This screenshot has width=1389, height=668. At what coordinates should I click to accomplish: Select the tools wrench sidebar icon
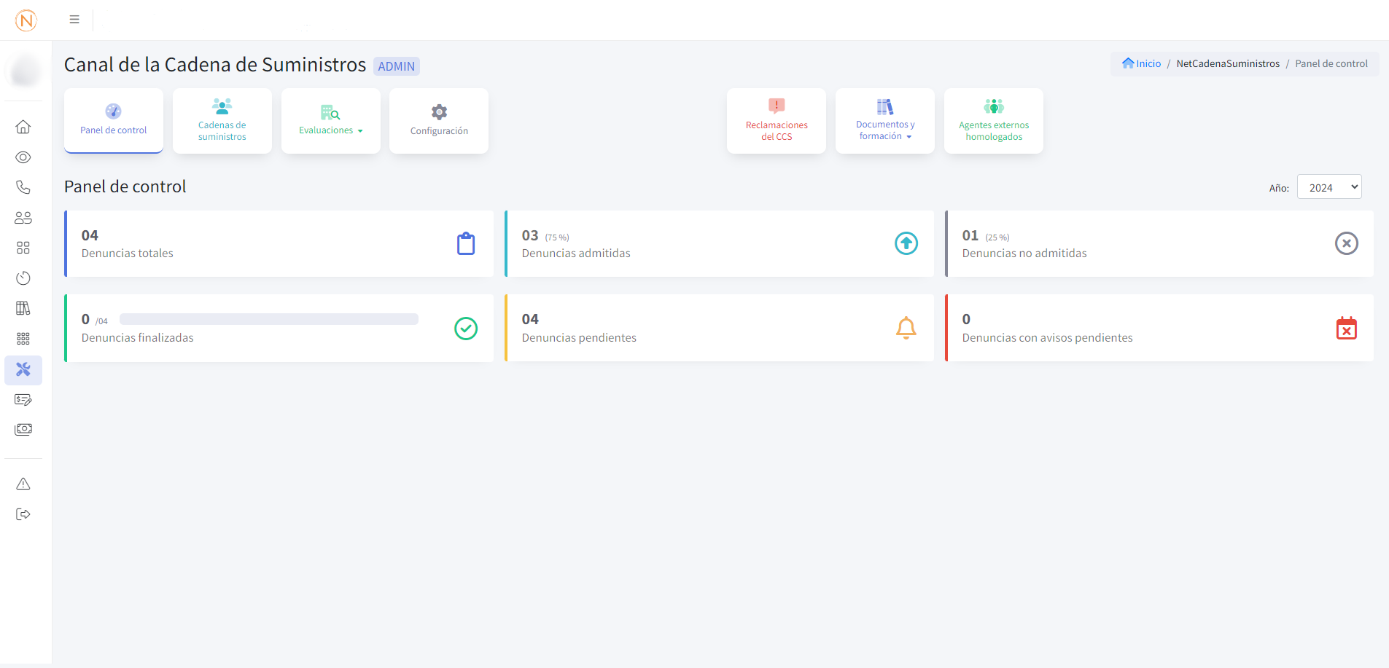pos(23,370)
